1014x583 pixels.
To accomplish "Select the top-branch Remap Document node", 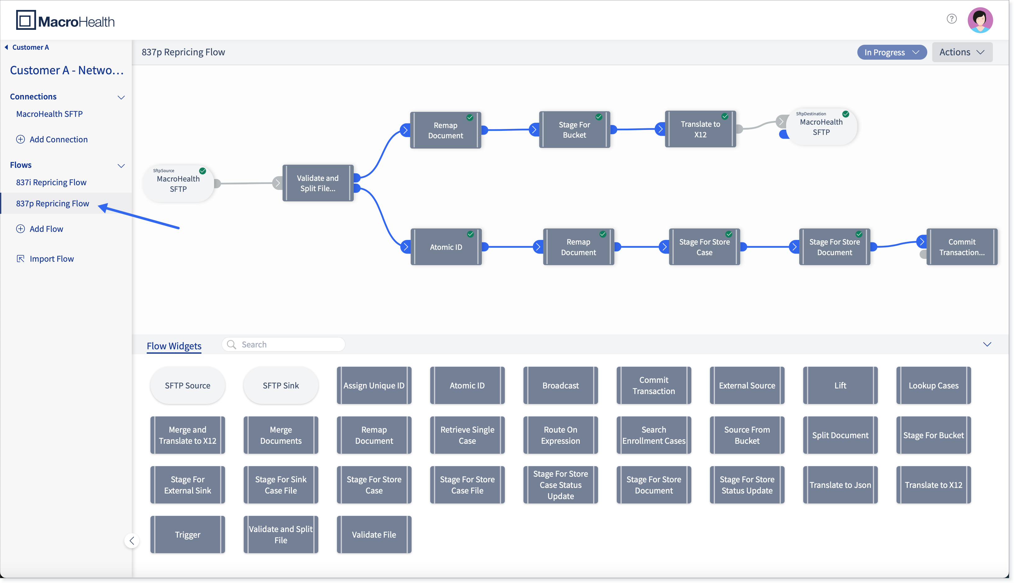I will click(x=445, y=130).
